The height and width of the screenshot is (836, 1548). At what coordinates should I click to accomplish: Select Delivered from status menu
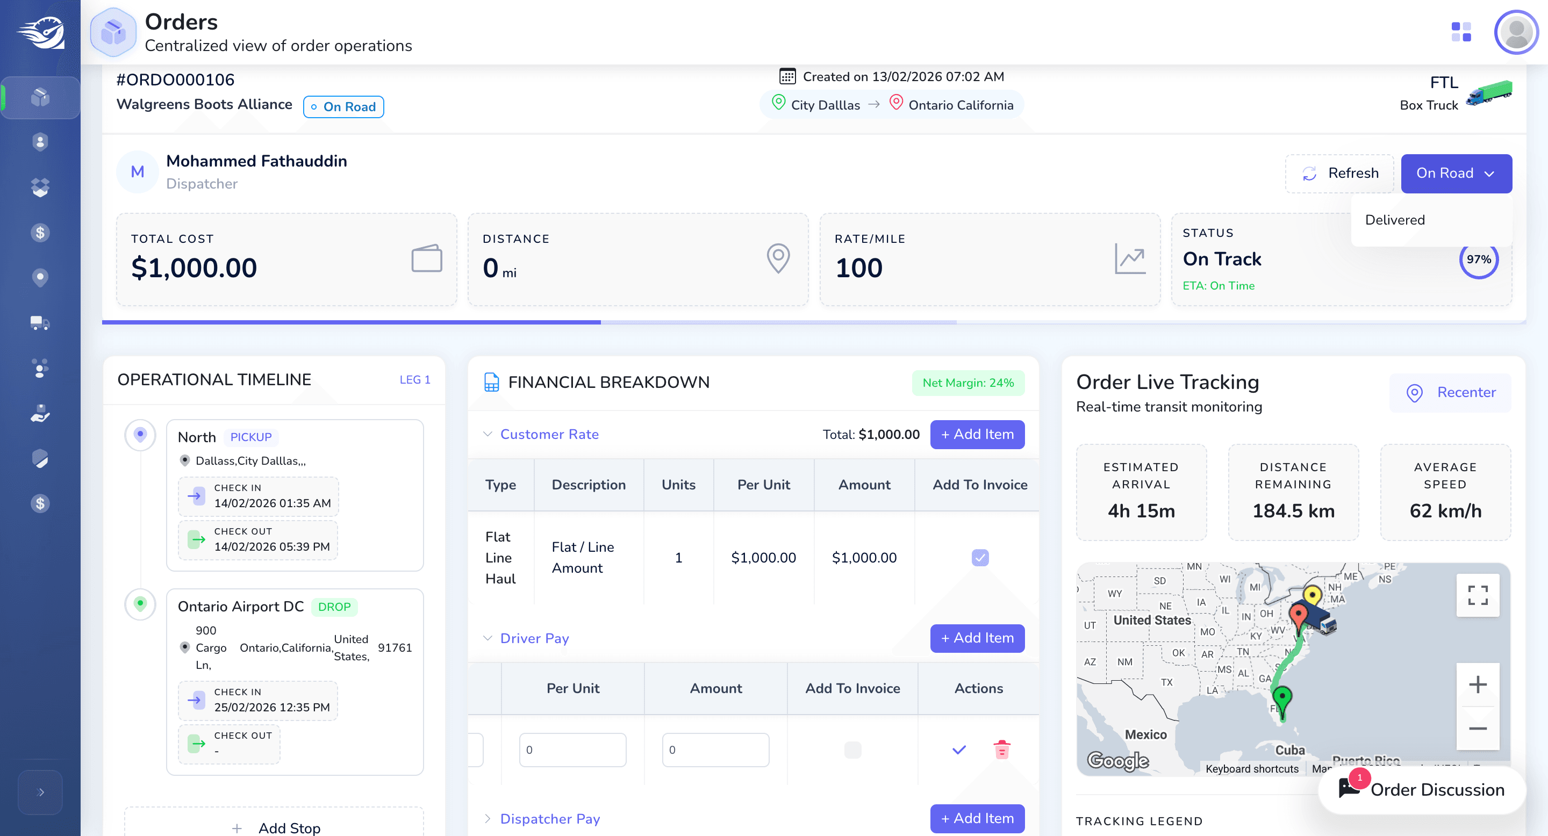[1395, 220]
